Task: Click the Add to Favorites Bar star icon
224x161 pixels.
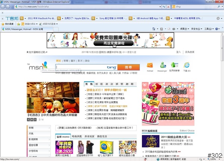Action: 18,24
